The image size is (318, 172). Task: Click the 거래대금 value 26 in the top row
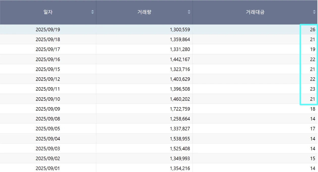point(312,30)
